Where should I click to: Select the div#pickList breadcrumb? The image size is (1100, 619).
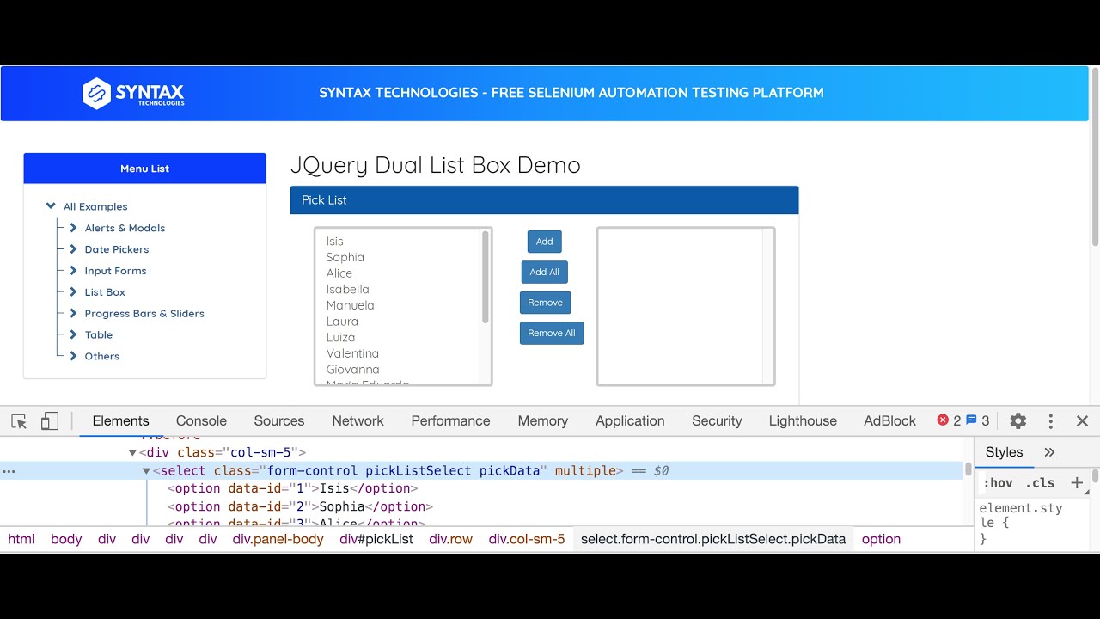coord(376,540)
